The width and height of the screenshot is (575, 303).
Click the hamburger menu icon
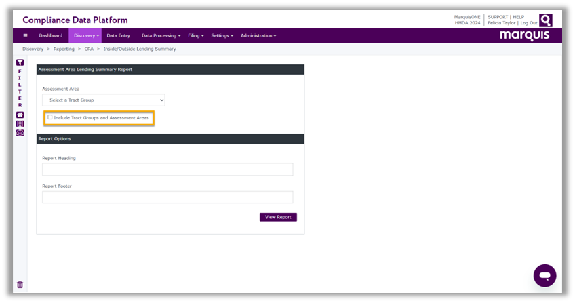[26, 35]
